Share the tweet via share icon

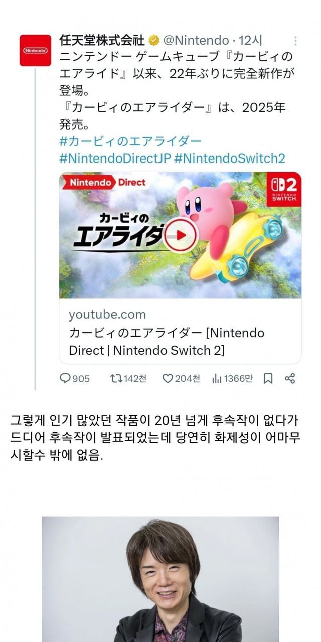(x=290, y=379)
